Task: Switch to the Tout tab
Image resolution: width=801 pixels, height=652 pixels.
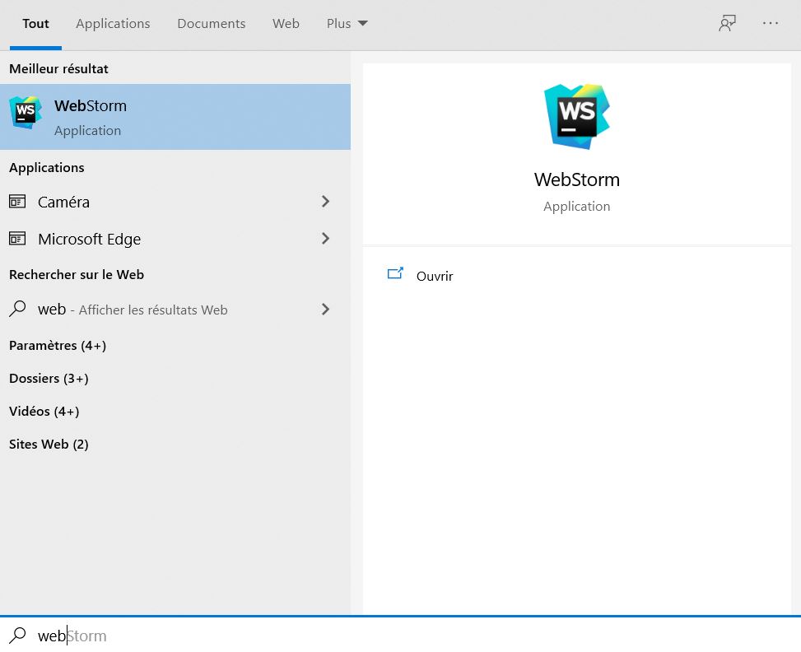Action: coord(35,24)
